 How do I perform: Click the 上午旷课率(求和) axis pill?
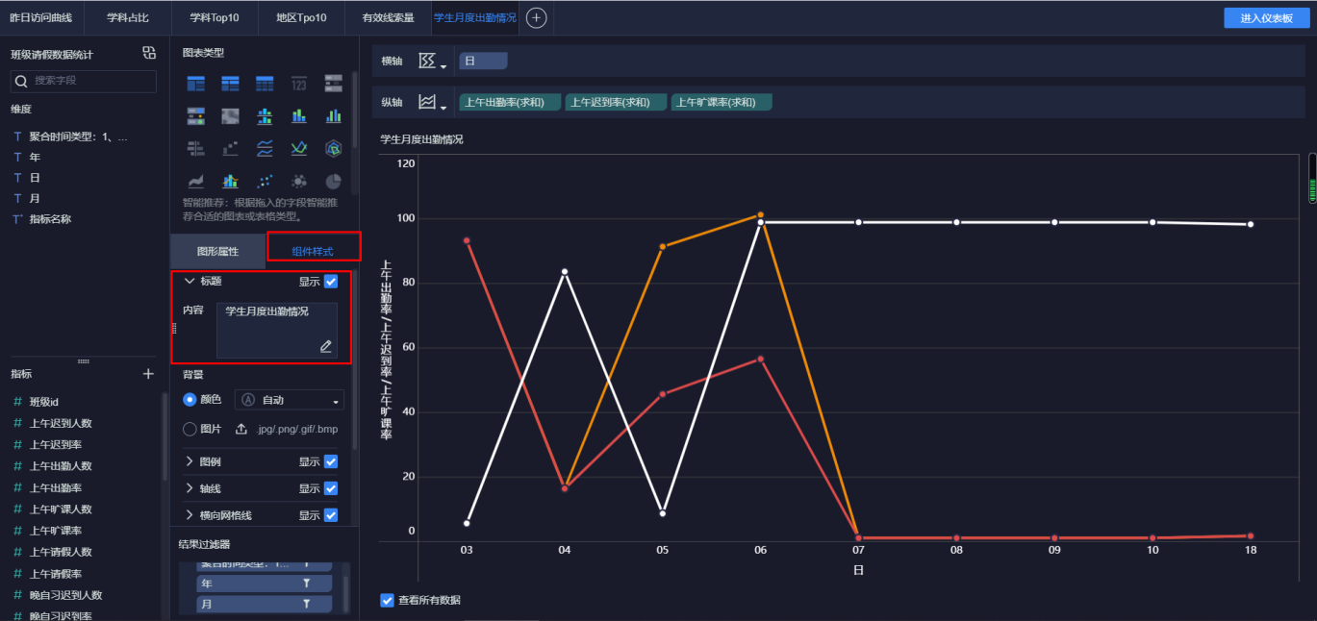click(x=722, y=102)
